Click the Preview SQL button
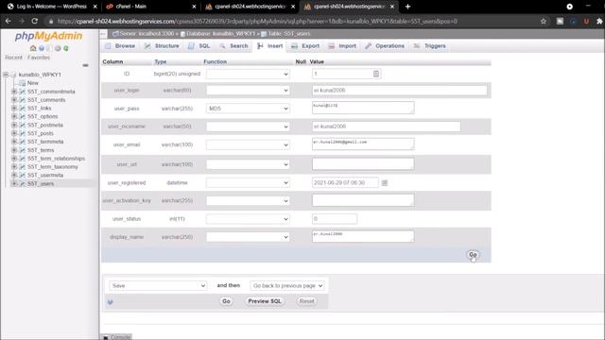The width and height of the screenshot is (605, 340). [x=265, y=301]
